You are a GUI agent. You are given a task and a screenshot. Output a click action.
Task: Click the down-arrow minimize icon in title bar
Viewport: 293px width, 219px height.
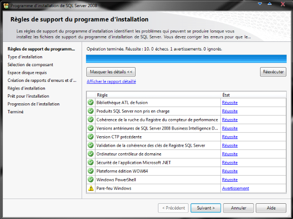(x=260, y=4)
